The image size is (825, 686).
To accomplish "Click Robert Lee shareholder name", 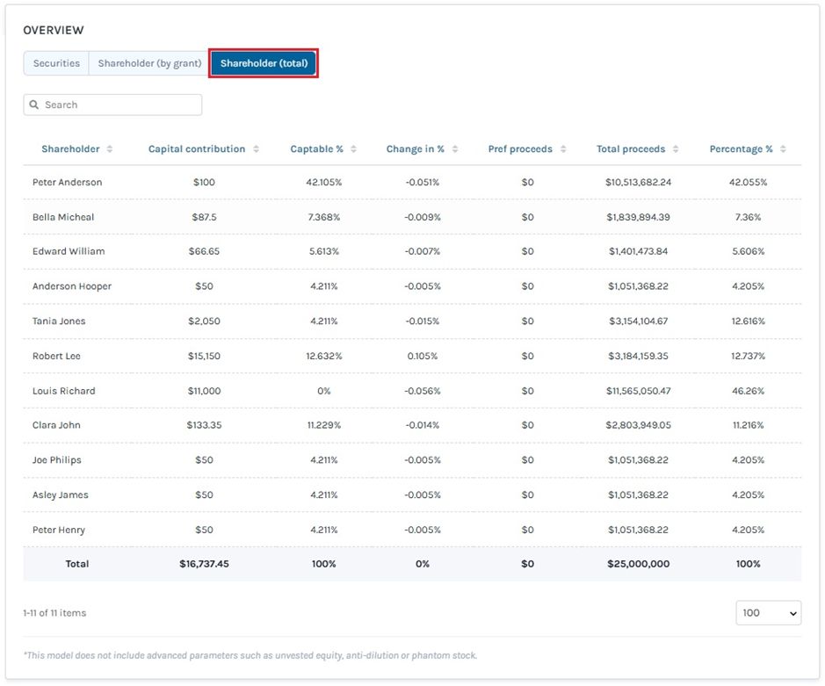I will tap(57, 356).
